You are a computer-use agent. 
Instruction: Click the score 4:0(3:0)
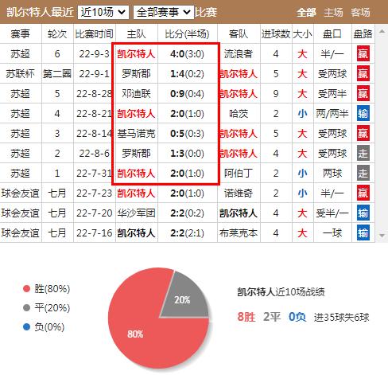(x=187, y=54)
